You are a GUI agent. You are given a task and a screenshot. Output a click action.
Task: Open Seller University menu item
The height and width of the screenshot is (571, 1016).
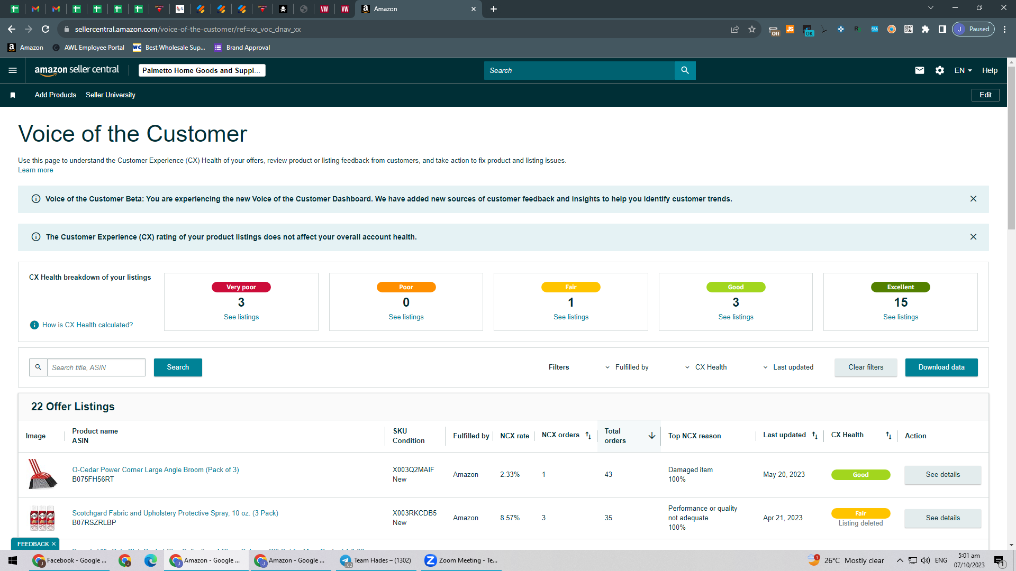tap(111, 95)
